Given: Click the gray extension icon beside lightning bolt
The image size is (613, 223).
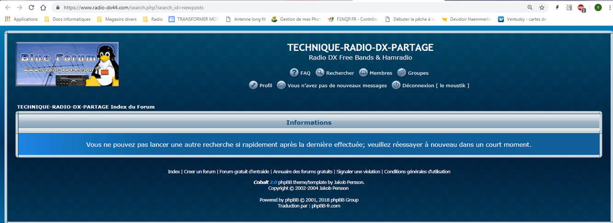Looking at the screenshot, I should (x=569, y=7).
